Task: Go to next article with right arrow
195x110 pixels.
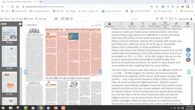Action: (x=189, y=72)
